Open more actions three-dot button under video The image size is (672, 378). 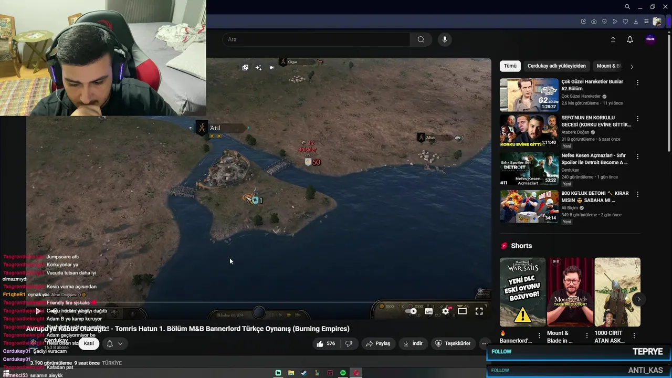(x=485, y=343)
